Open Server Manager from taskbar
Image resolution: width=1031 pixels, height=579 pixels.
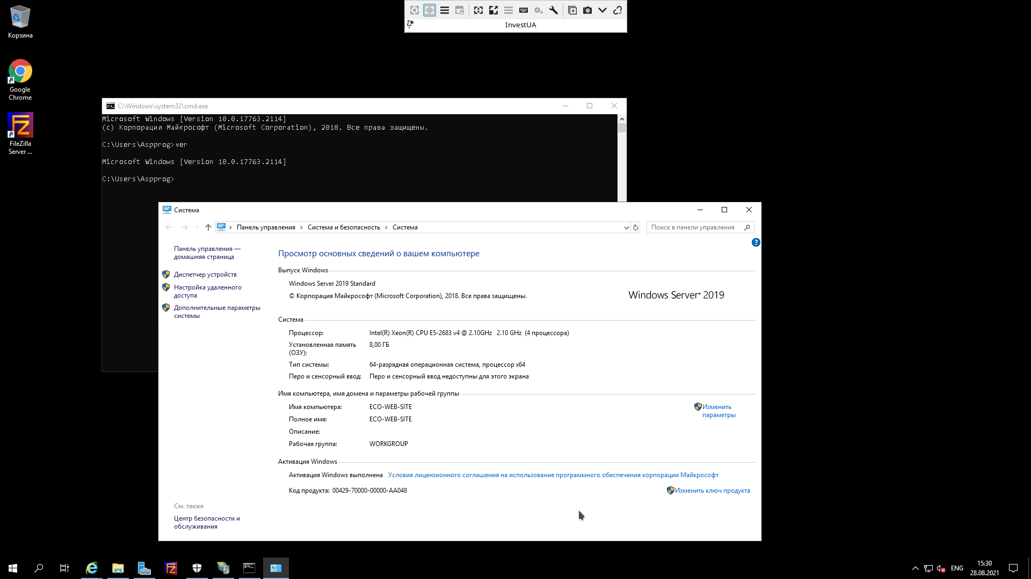[x=144, y=568]
